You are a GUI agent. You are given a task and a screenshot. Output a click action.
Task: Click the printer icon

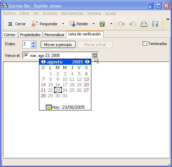click(144, 24)
